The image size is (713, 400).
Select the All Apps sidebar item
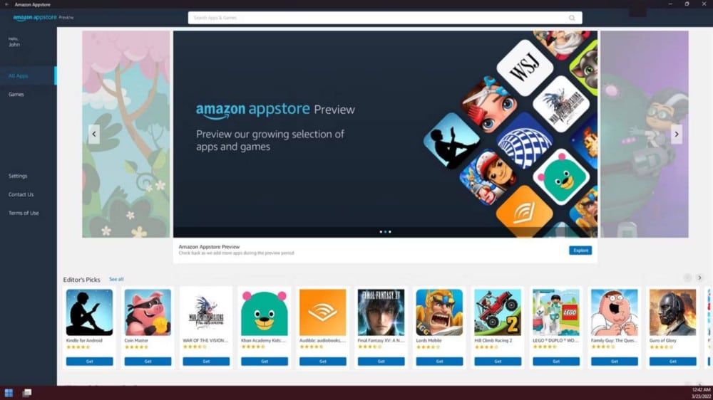[x=29, y=76]
